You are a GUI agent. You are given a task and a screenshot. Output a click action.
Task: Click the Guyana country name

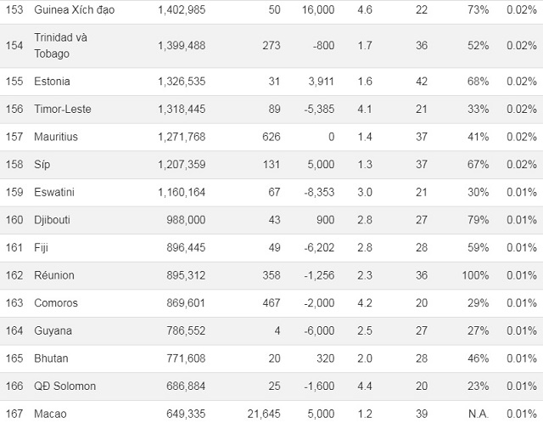(x=53, y=330)
